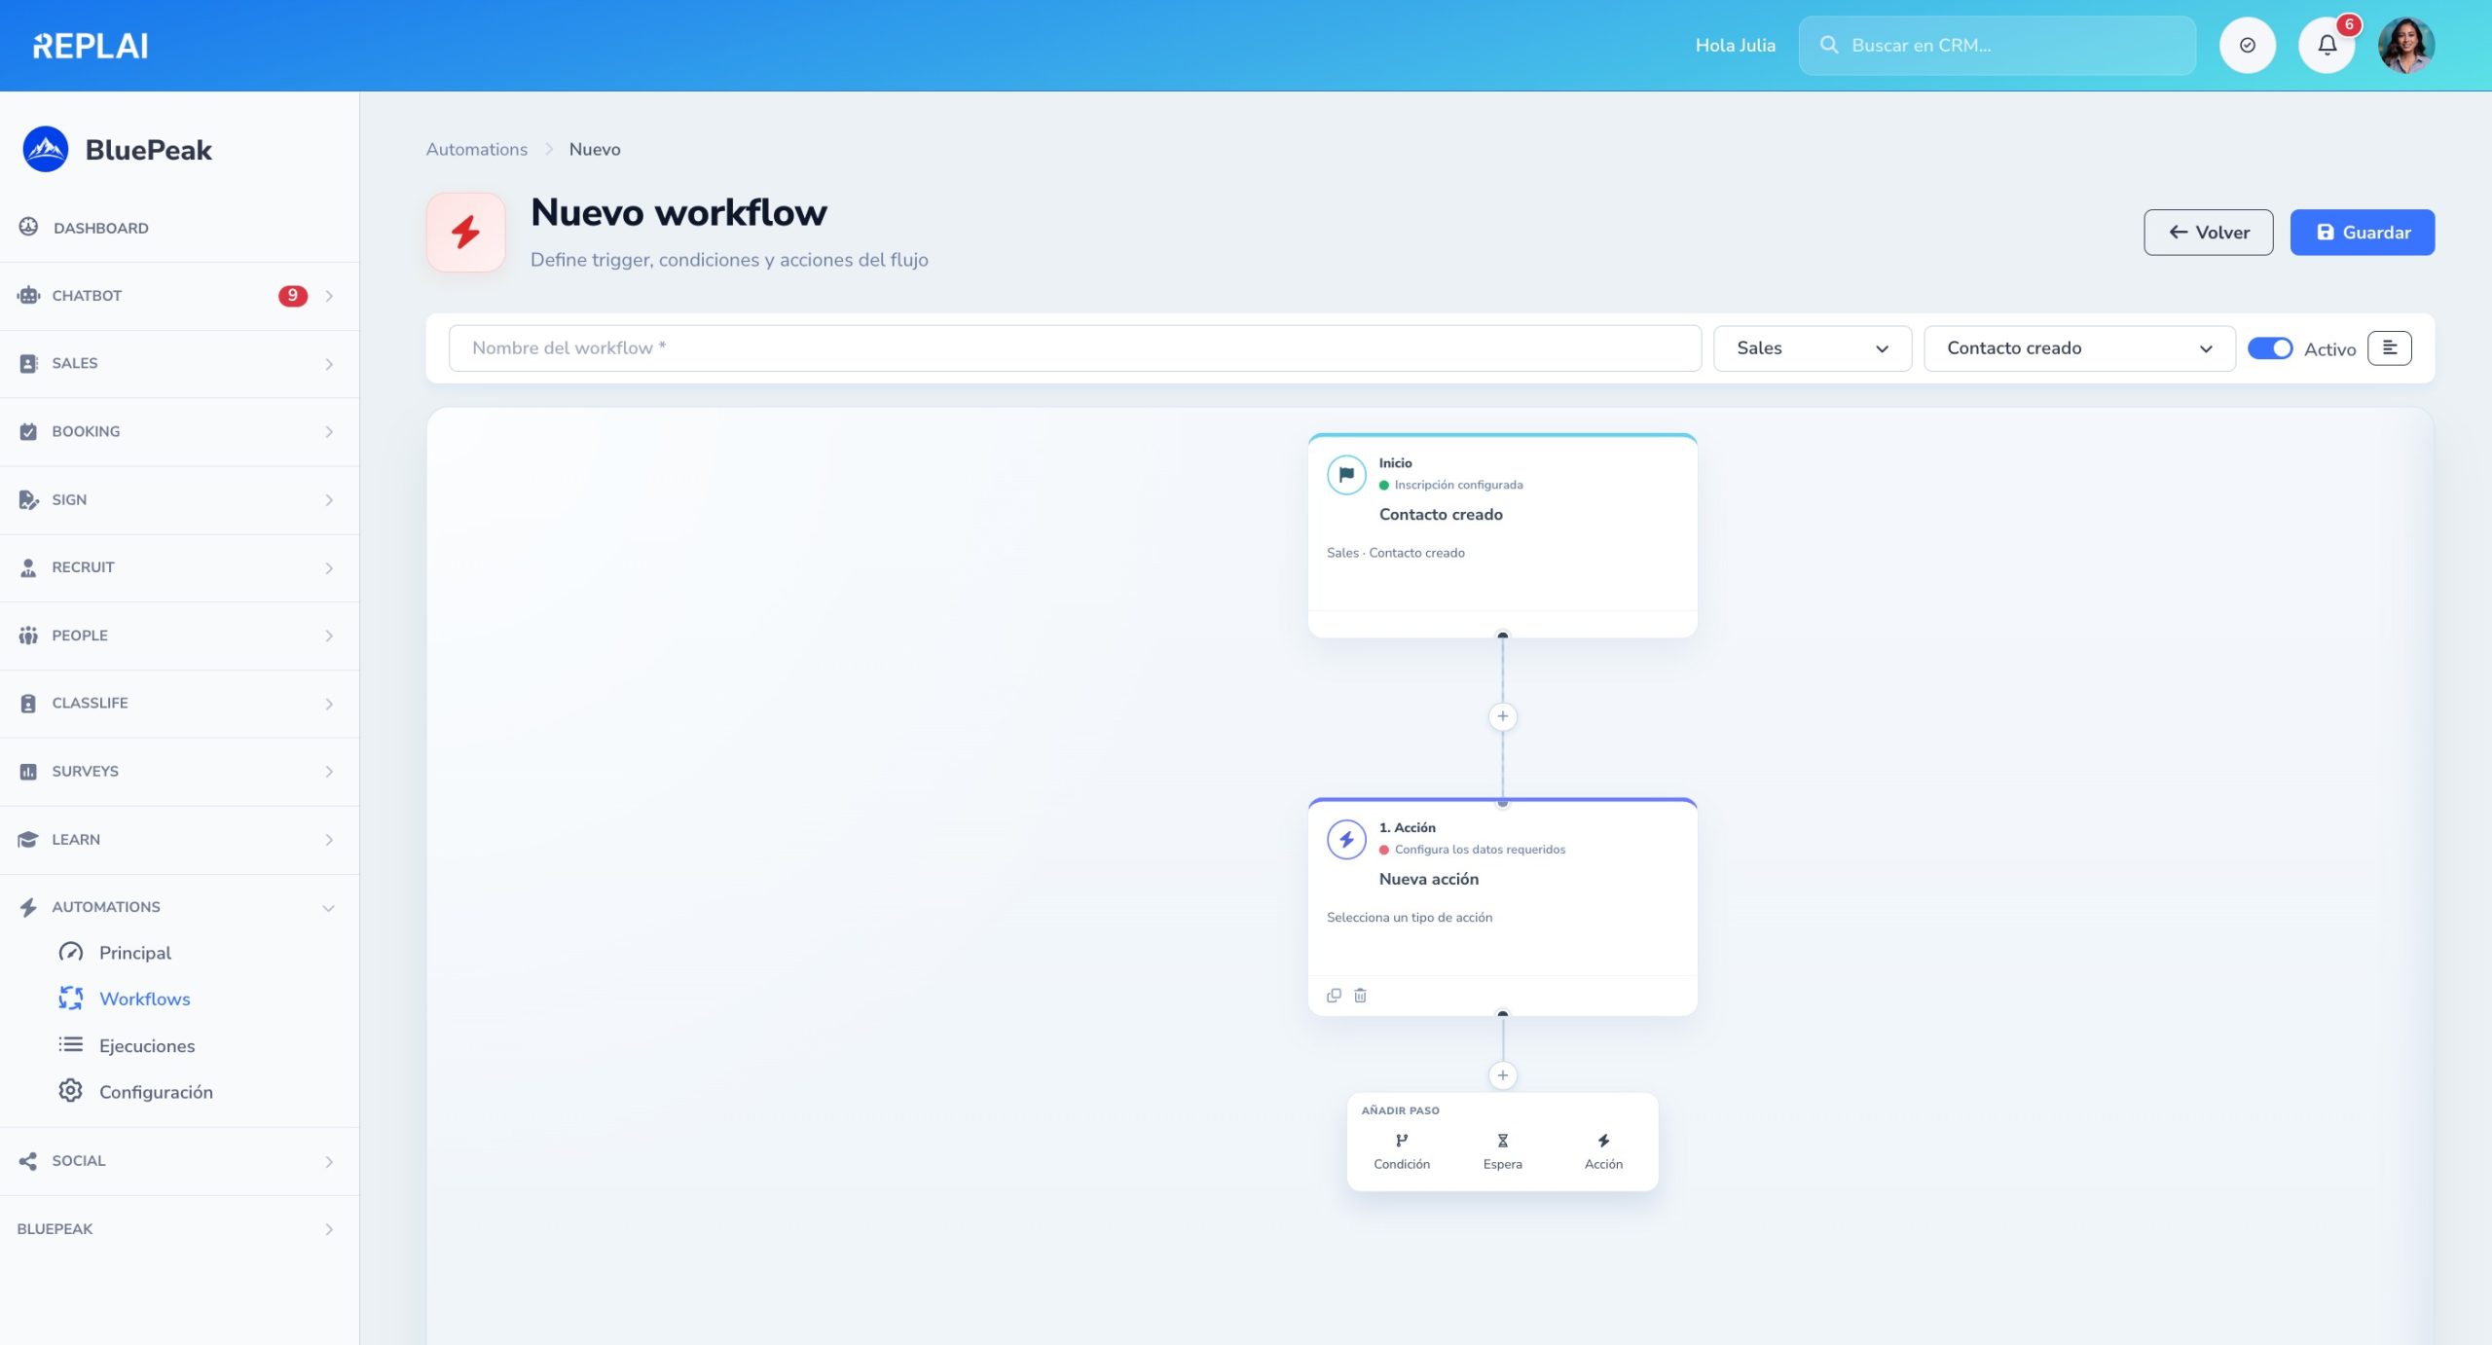2492x1345 pixels.
Task: Duplicate the Nueva acción step
Action: (x=1334, y=995)
